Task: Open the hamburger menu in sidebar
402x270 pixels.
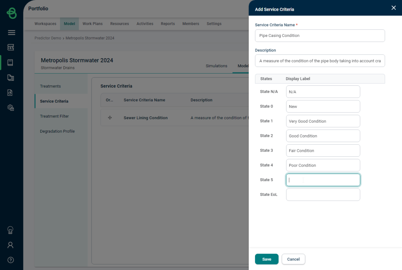Action: [x=12, y=32]
